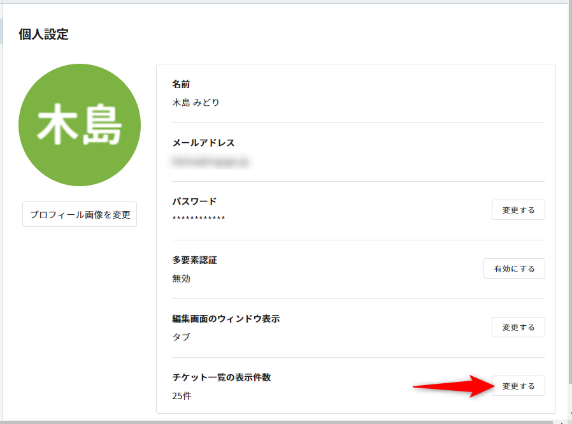This screenshot has width=572, height=424.
Task: Click the green 木島 profile avatar
Action: (x=80, y=125)
